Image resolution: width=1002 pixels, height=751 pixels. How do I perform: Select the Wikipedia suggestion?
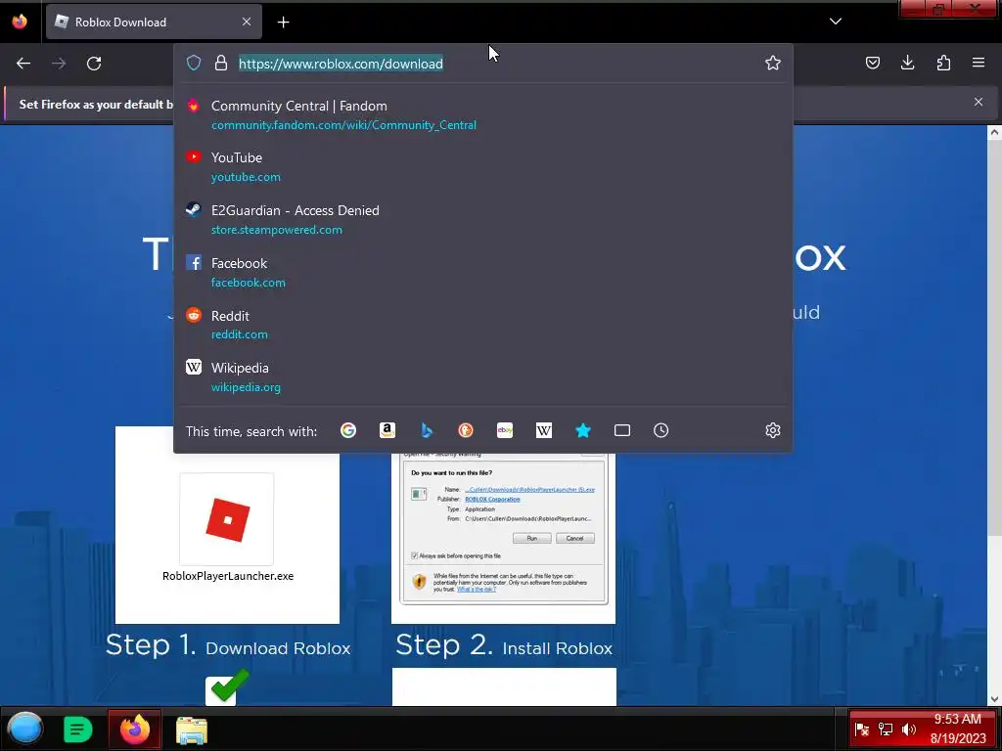pyautogui.click(x=483, y=376)
